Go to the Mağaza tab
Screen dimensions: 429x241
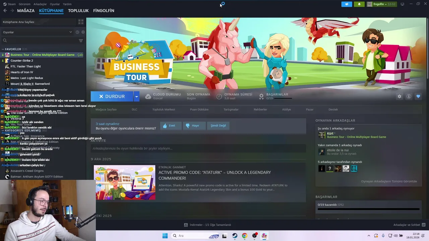[26, 11]
